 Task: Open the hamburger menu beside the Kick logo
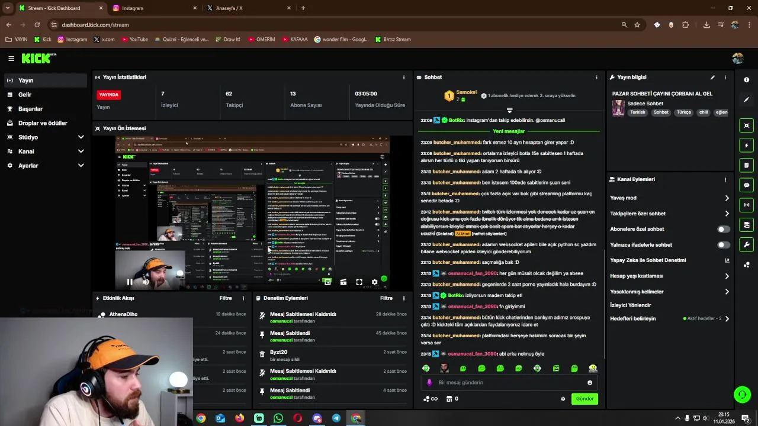[11, 59]
